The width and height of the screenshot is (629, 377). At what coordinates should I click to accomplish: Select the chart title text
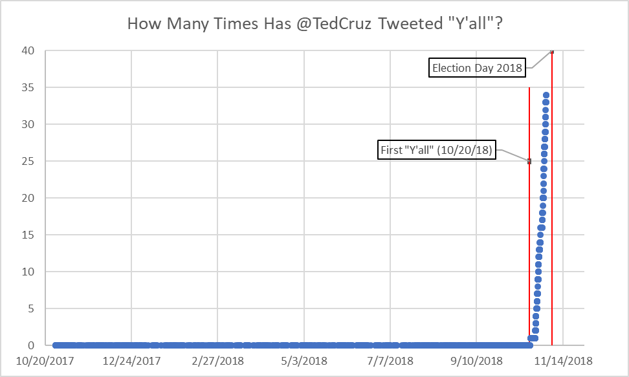tap(315, 24)
